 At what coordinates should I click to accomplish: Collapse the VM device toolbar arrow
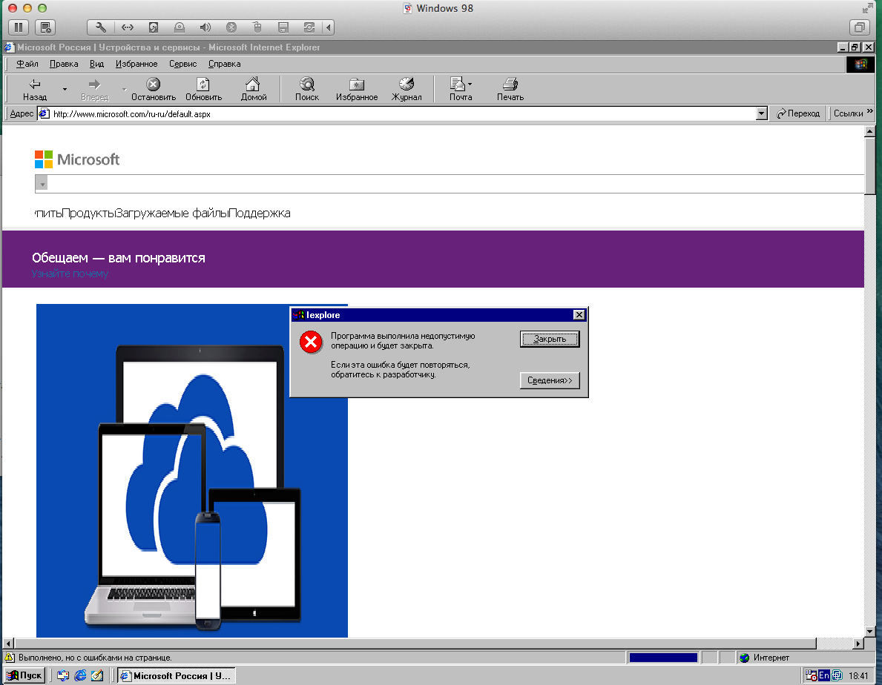click(x=329, y=27)
